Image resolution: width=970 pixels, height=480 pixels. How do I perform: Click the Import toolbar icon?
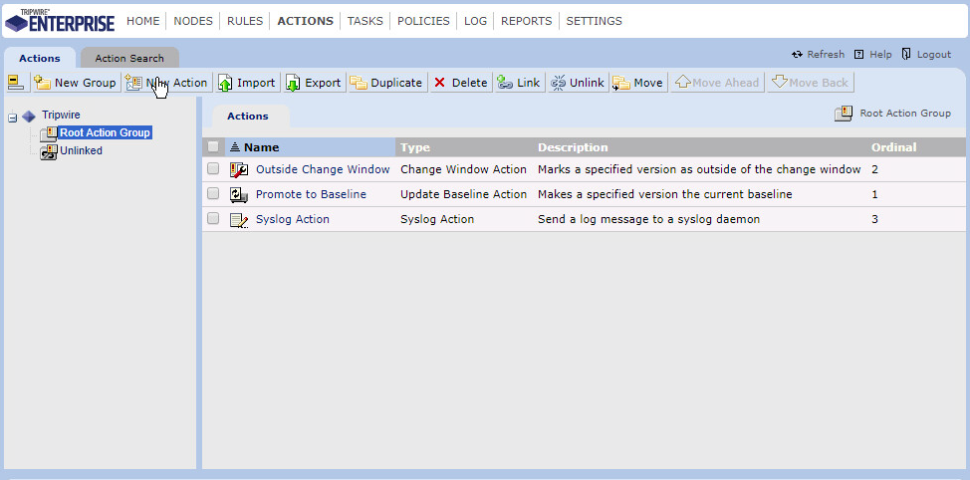click(226, 83)
